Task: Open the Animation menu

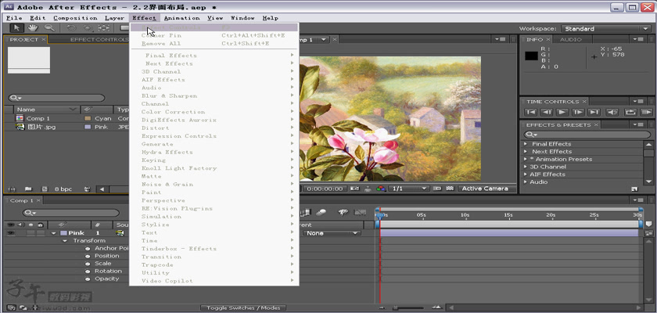Action: 181,18
